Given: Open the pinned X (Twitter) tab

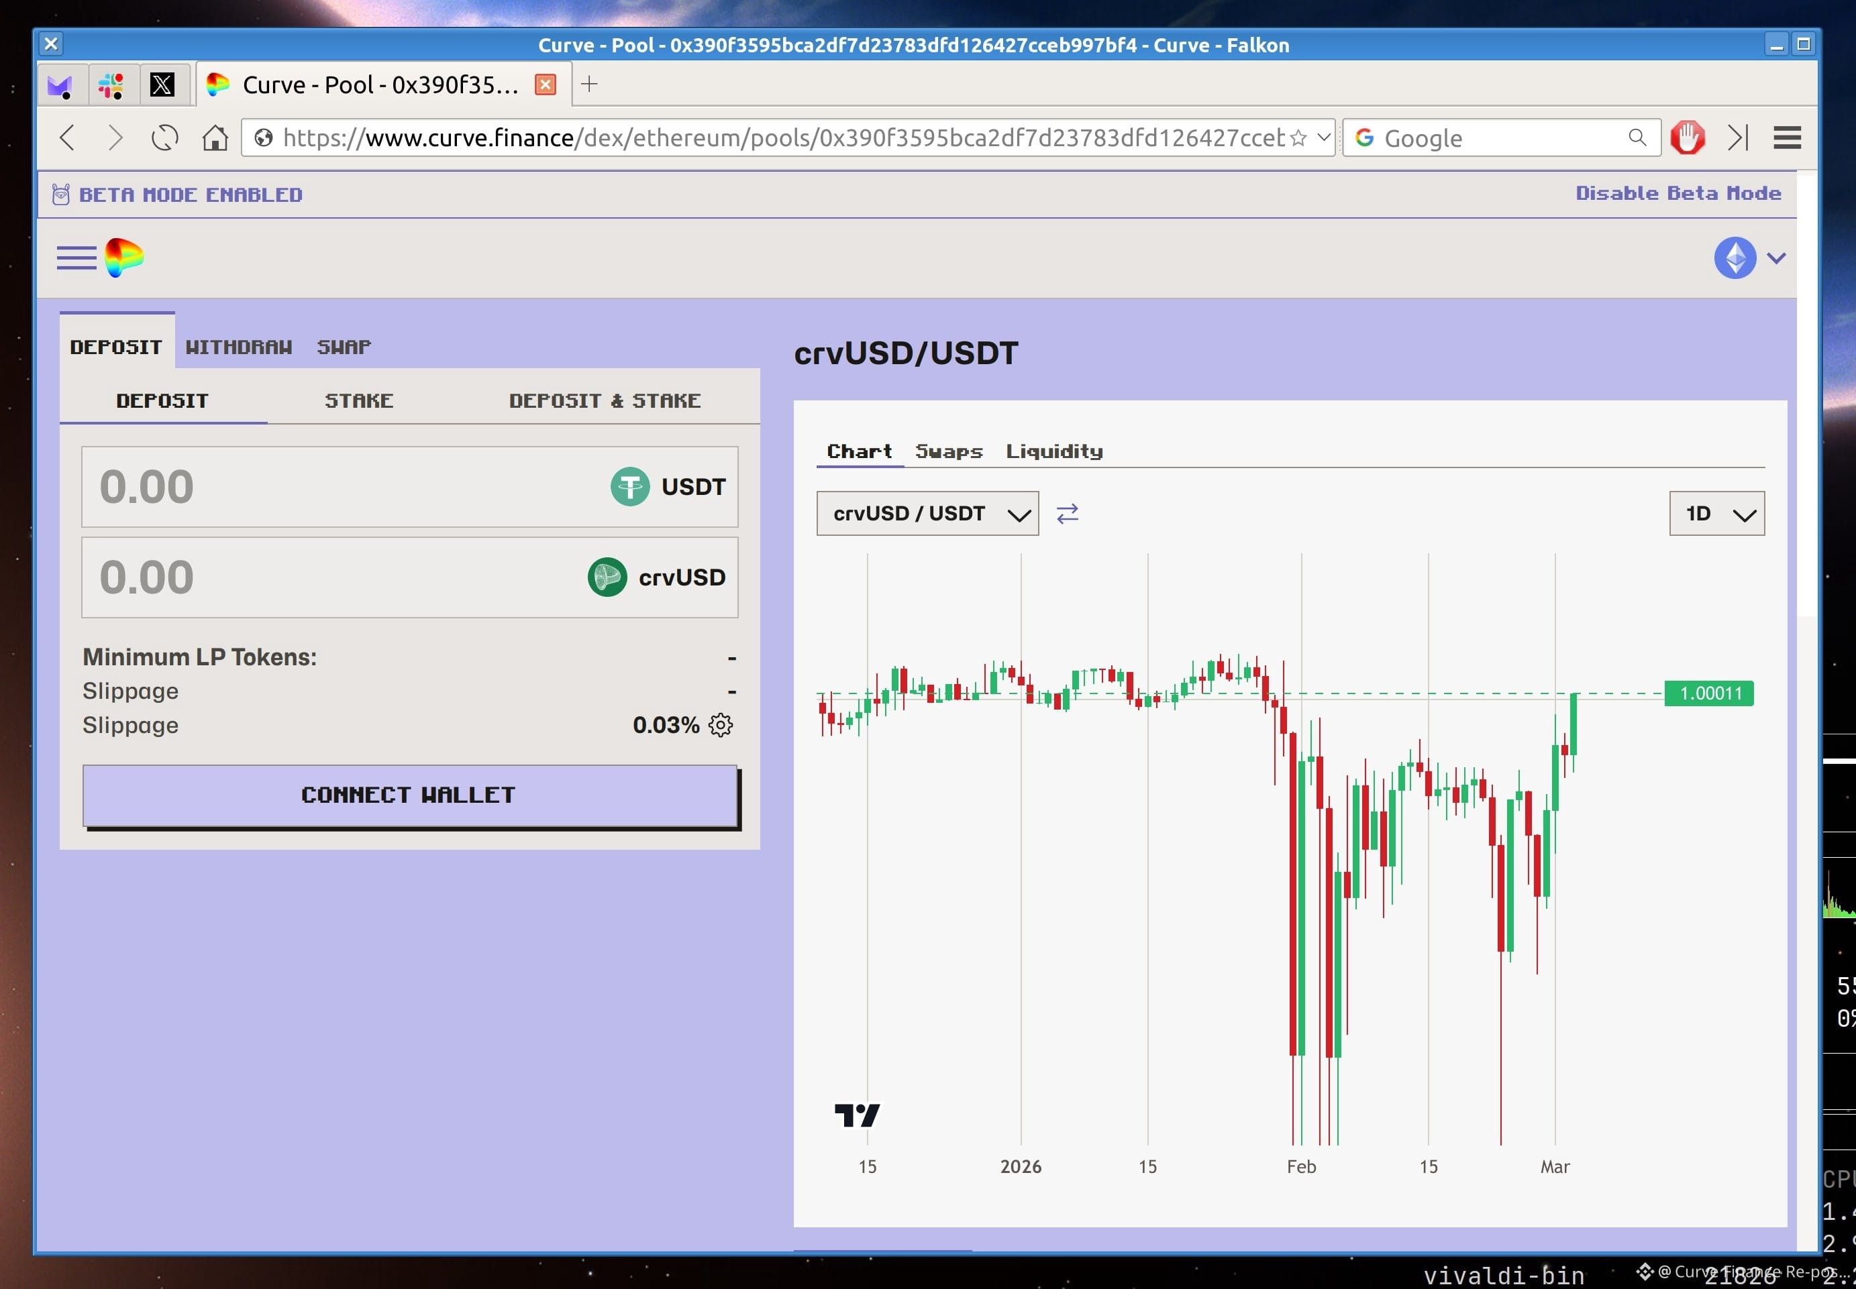Looking at the screenshot, I should [162, 85].
